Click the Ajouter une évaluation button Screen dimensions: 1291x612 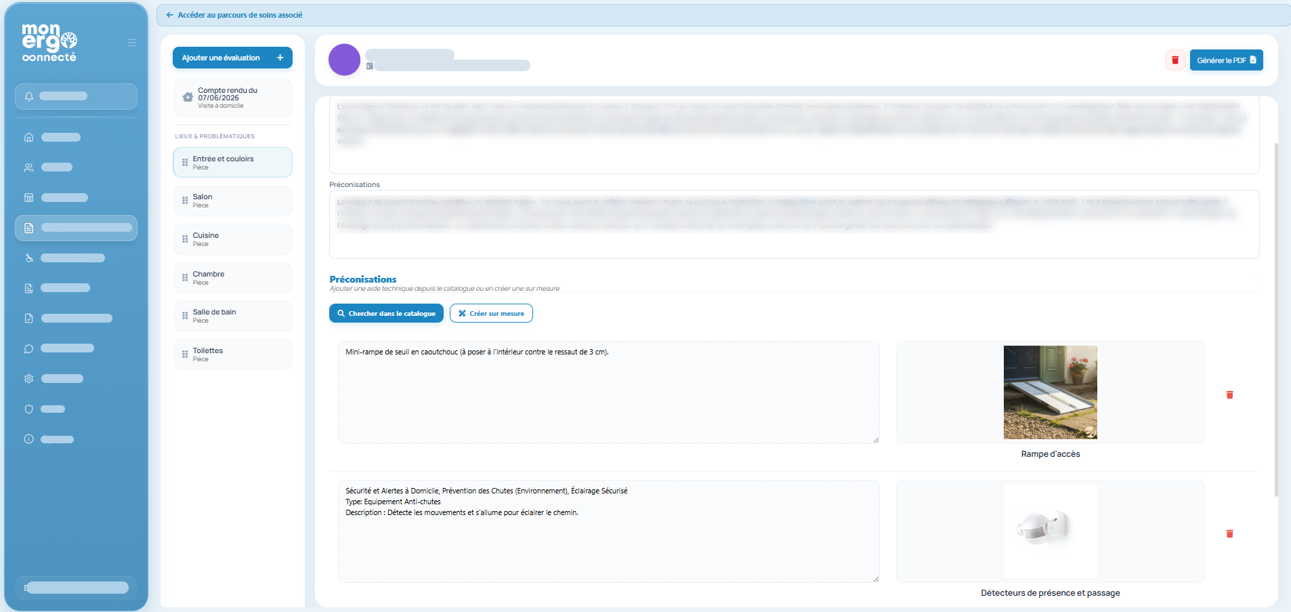(232, 58)
